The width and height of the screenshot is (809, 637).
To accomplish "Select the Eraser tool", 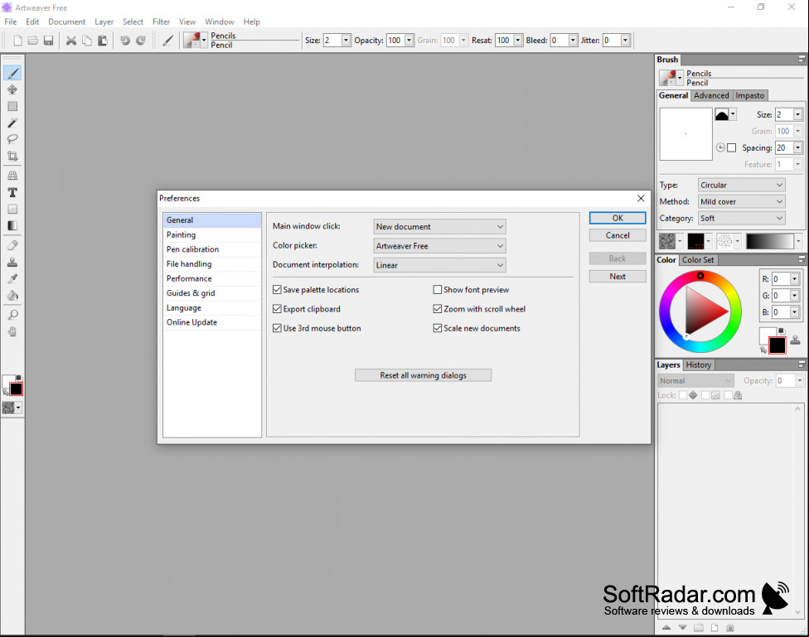I will (x=12, y=245).
